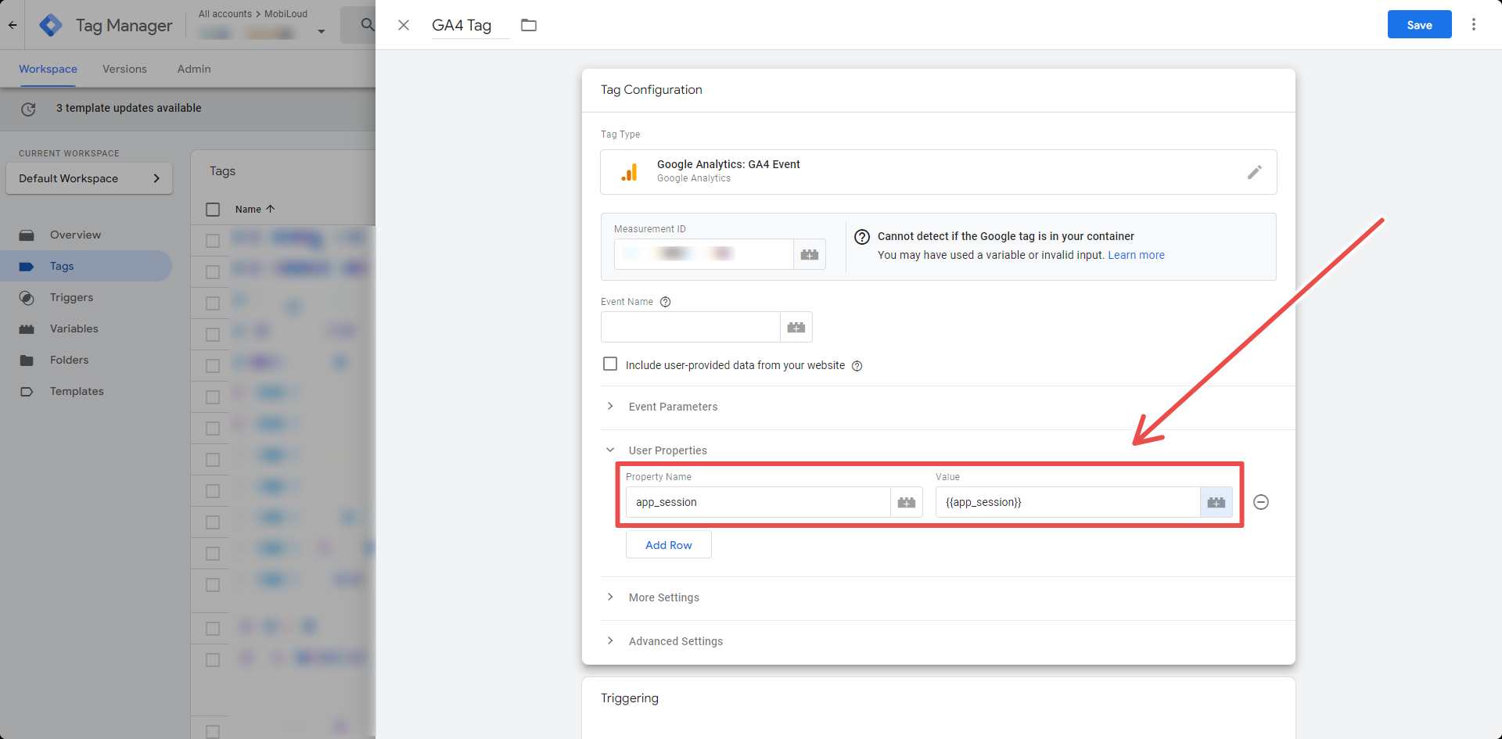Switch to the Versions tab
The height and width of the screenshot is (739, 1502).
124,69
